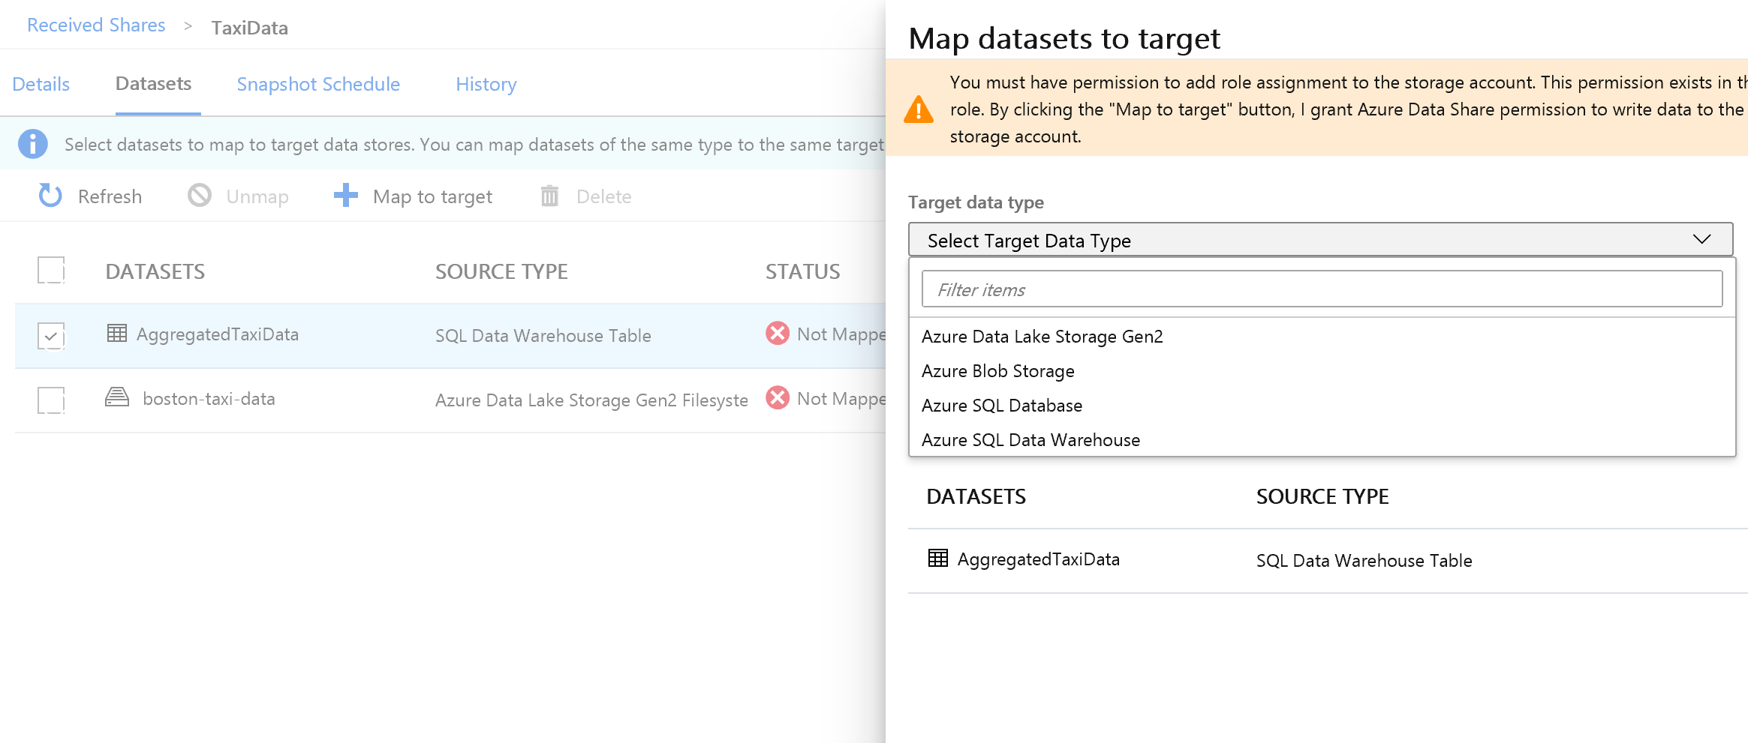The image size is (1748, 743).
Task: Click boston-taxi-data dataset name
Action: (x=209, y=399)
